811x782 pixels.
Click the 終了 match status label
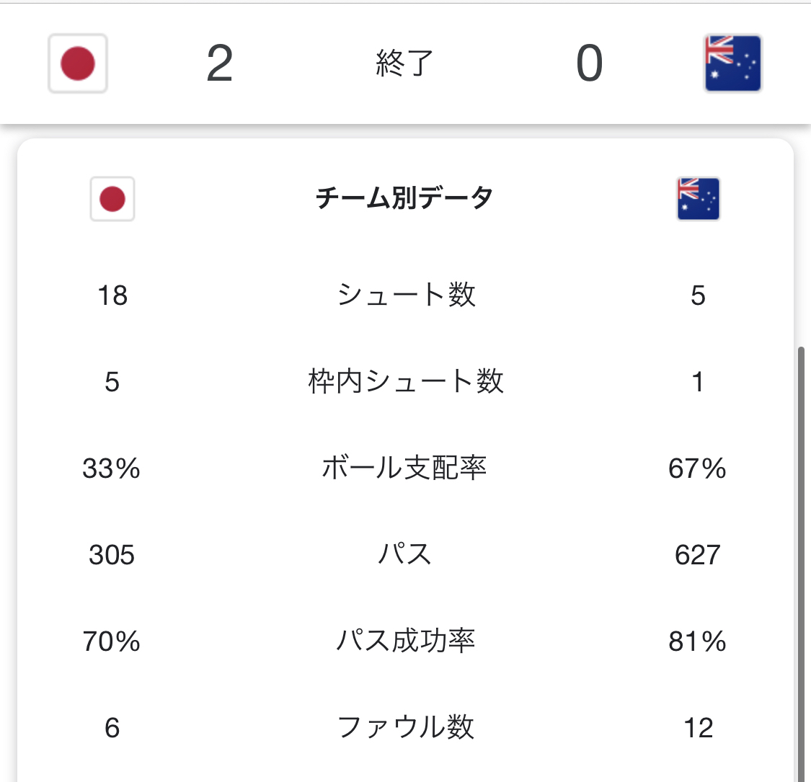[x=404, y=63]
